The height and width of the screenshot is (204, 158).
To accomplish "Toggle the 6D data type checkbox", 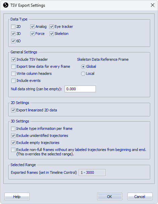I will (x=13, y=41).
